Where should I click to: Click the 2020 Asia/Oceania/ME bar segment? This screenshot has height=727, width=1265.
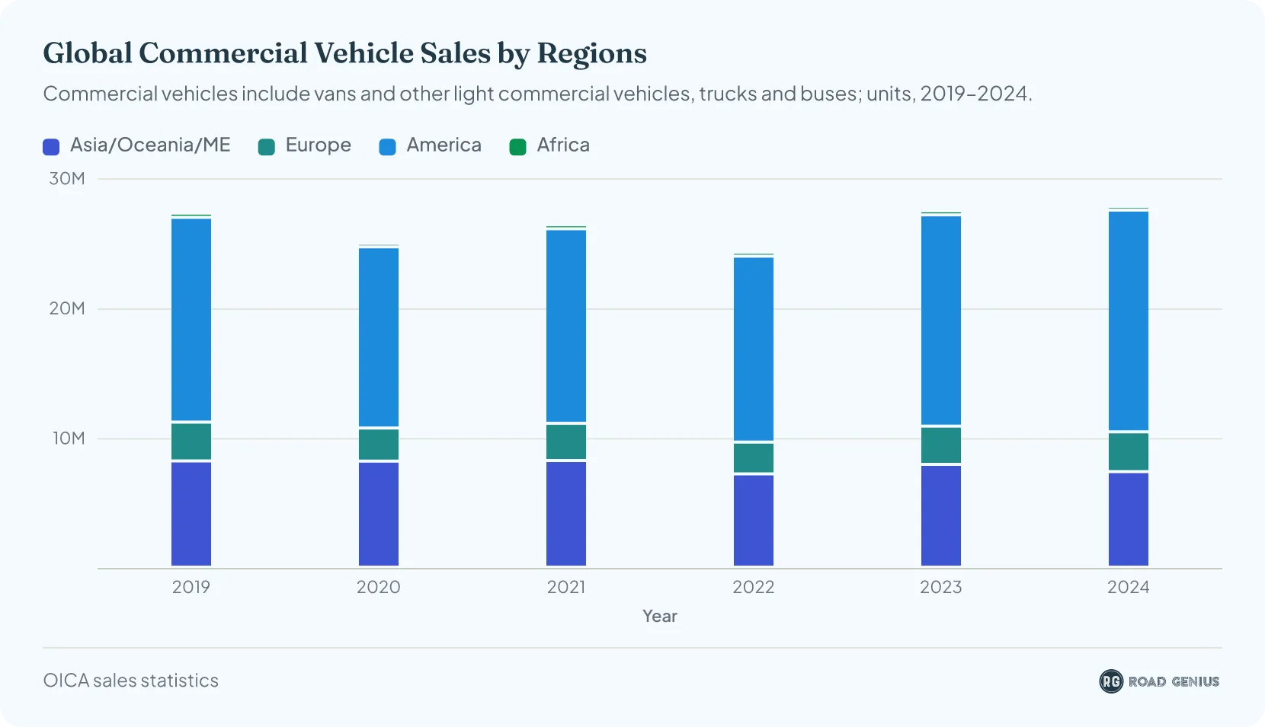pyautogui.click(x=379, y=514)
